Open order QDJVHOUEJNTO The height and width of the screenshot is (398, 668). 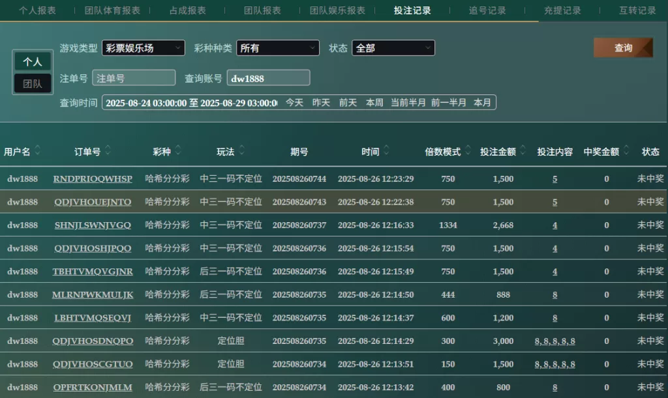pyautogui.click(x=93, y=202)
